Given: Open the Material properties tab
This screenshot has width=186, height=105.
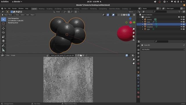Looking at the screenshot, I should click(x=138, y=92).
